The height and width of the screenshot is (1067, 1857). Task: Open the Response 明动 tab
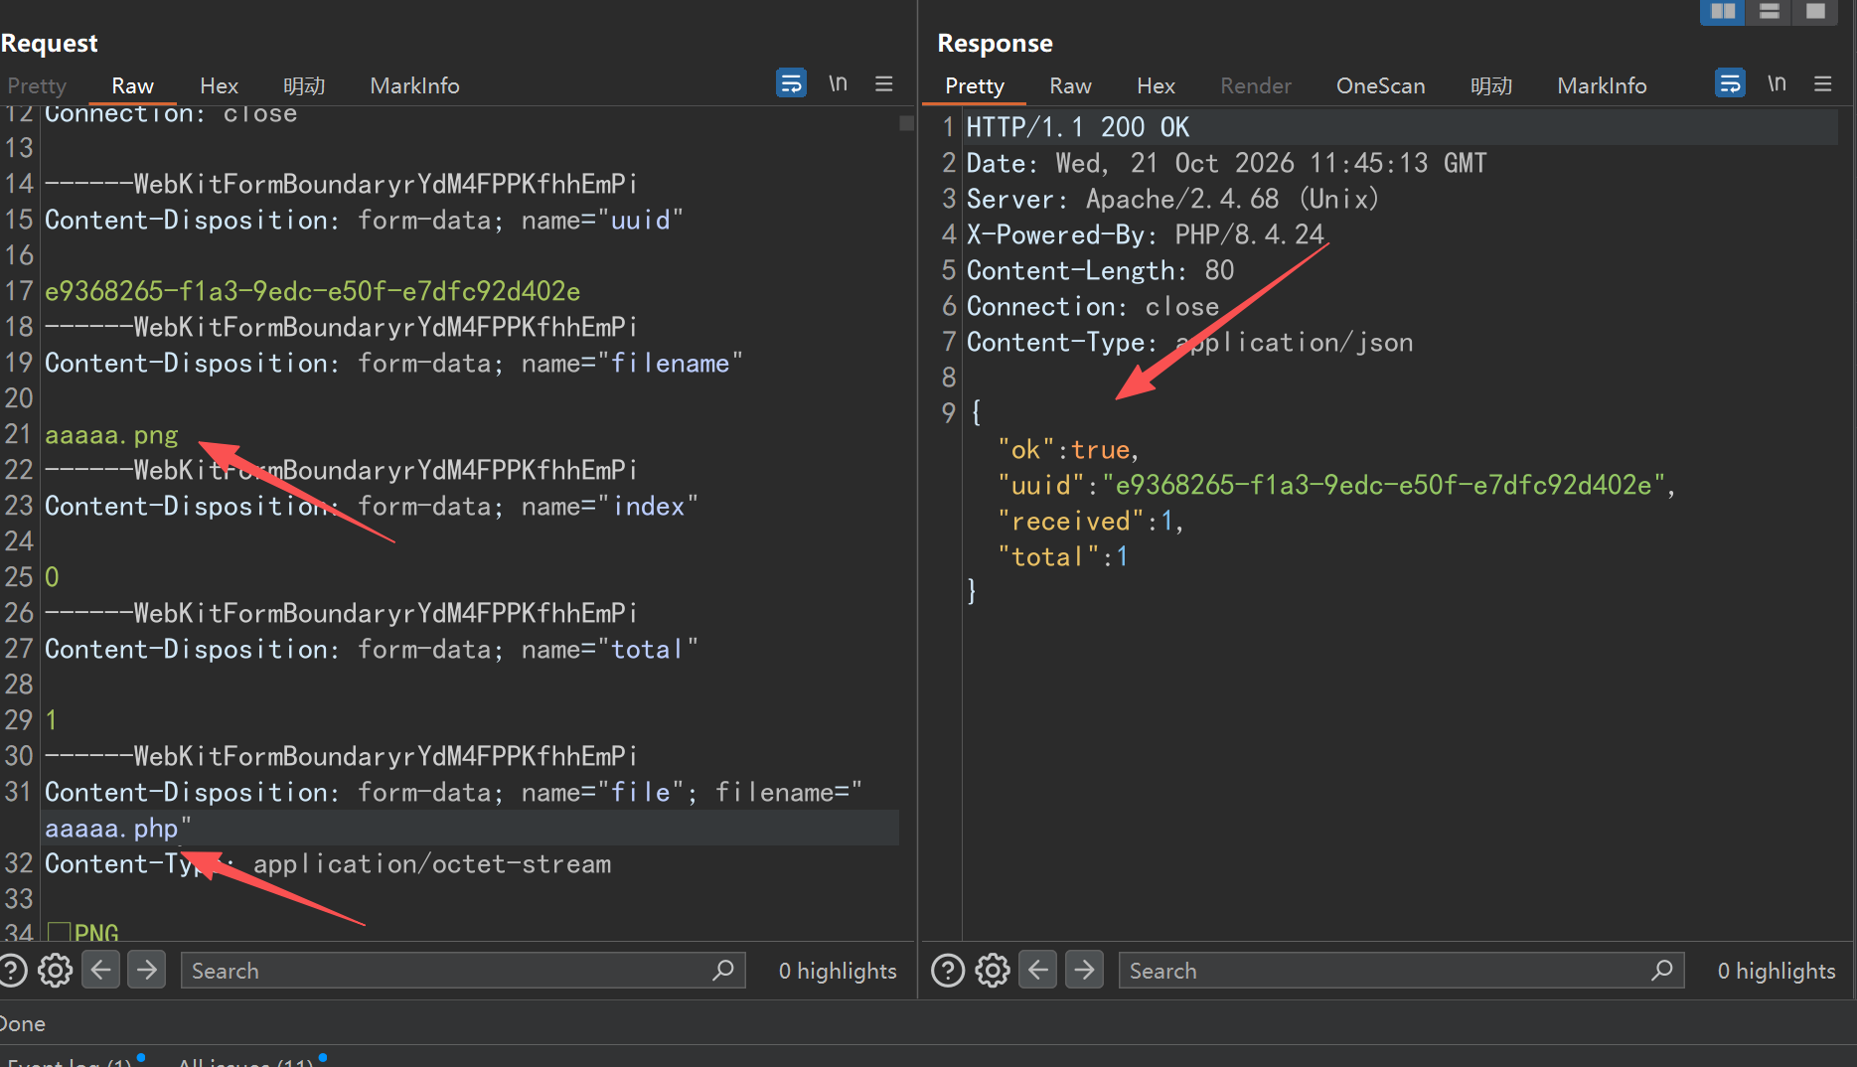[x=1491, y=85]
